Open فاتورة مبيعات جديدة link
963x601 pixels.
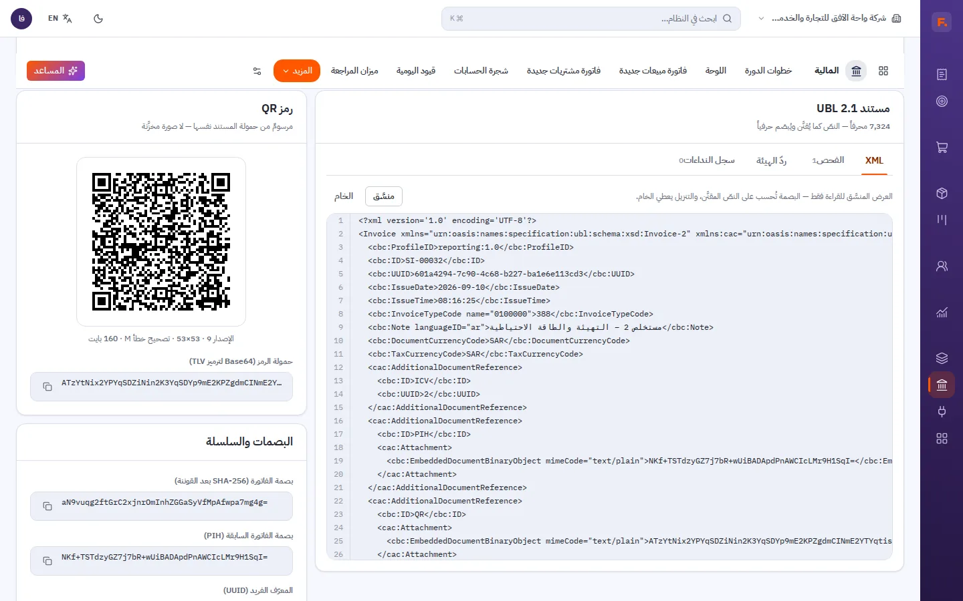(x=653, y=71)
